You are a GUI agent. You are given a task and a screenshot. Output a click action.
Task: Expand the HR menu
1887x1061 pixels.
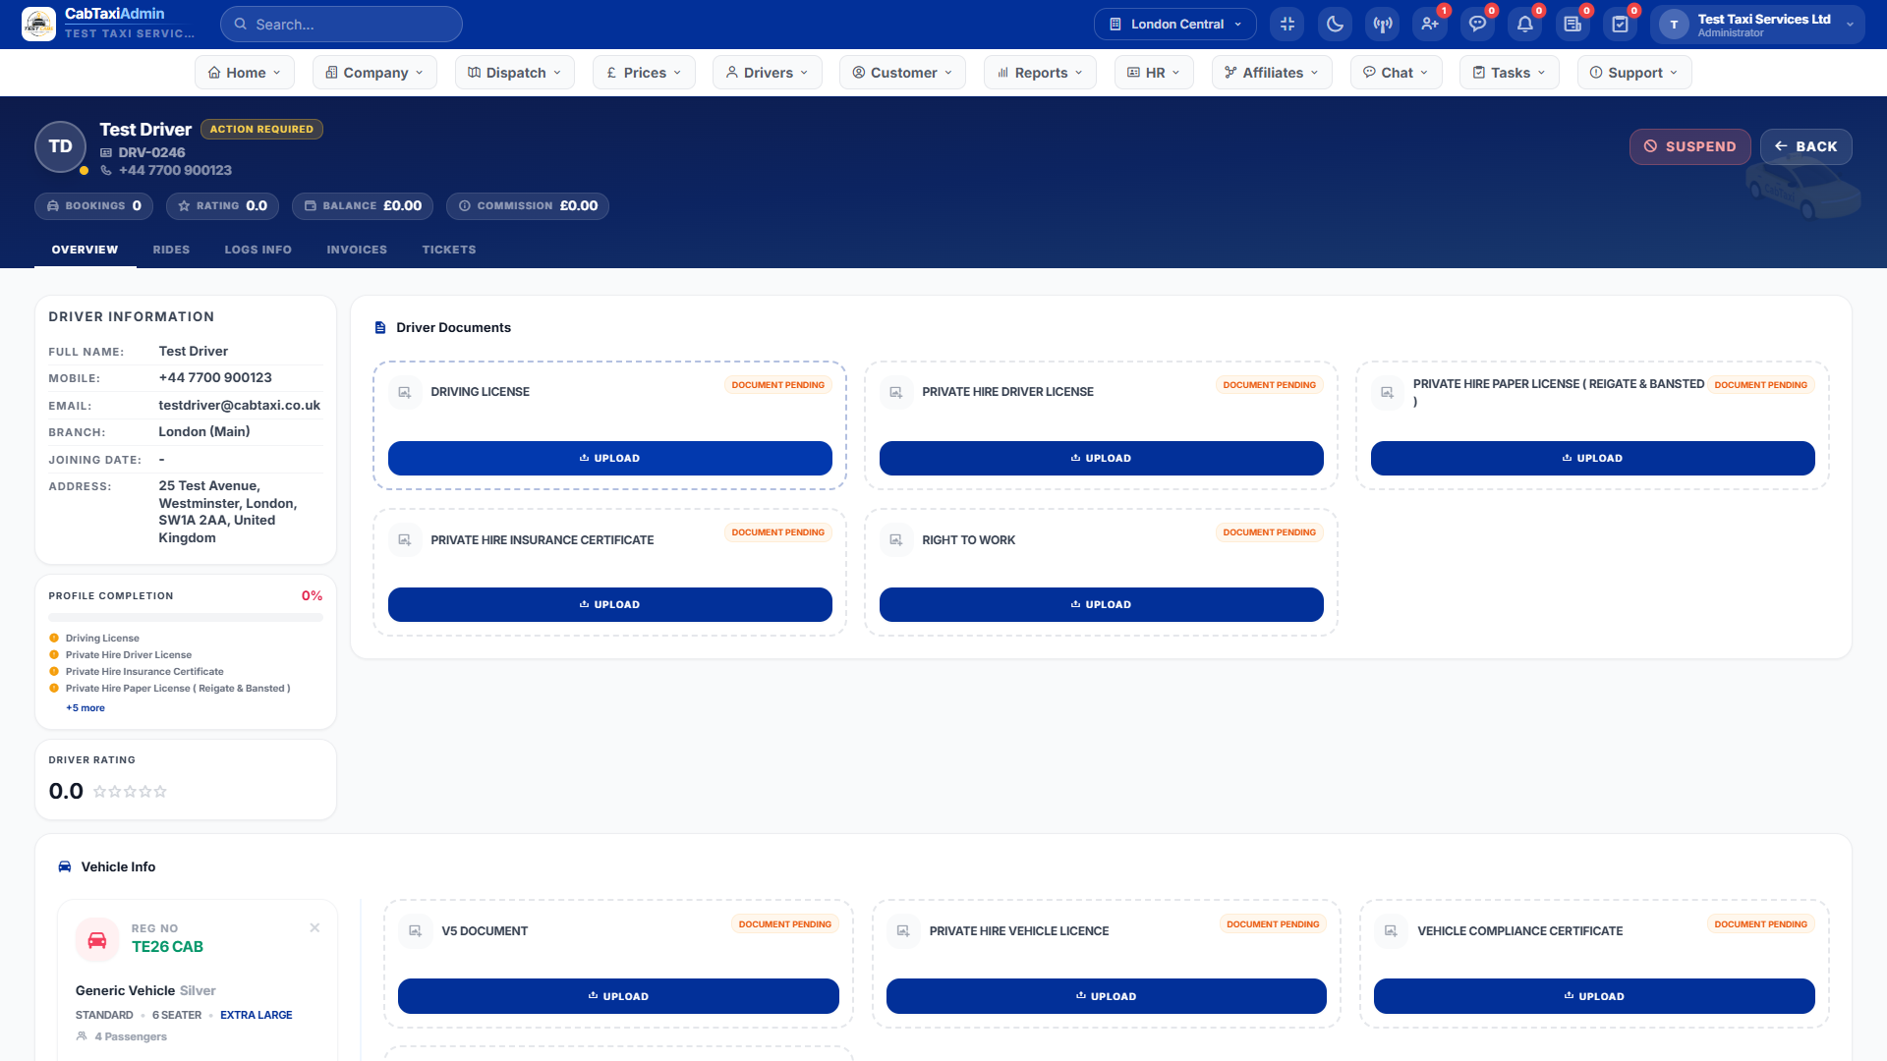pos(1154,72)
